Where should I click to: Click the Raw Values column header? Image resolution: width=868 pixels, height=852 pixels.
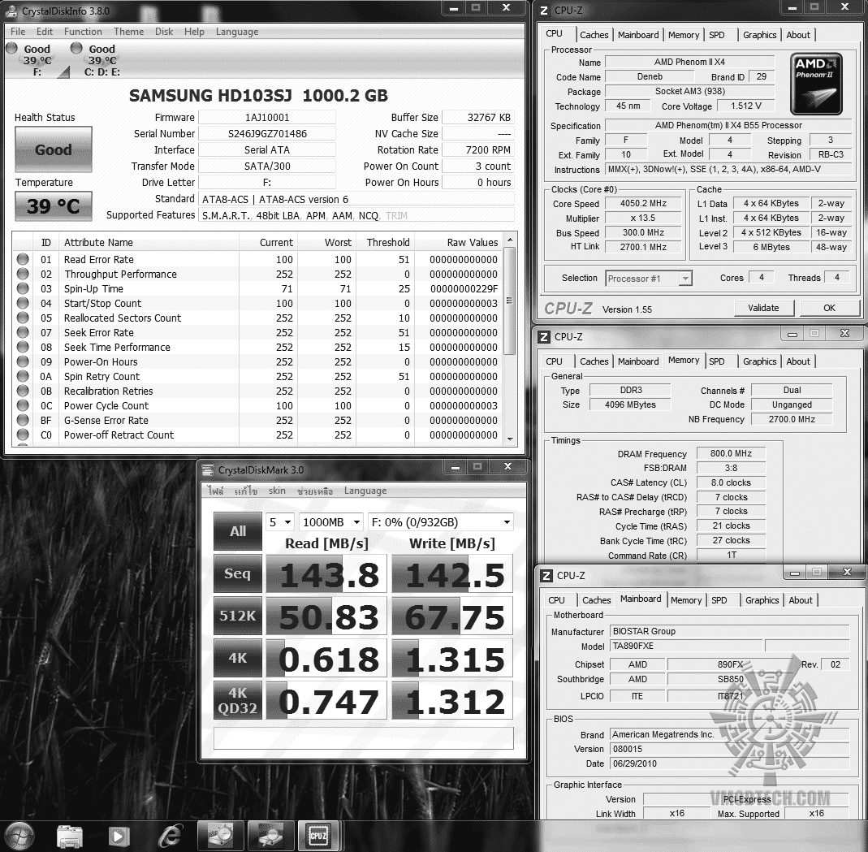click(x=458, y=243)
